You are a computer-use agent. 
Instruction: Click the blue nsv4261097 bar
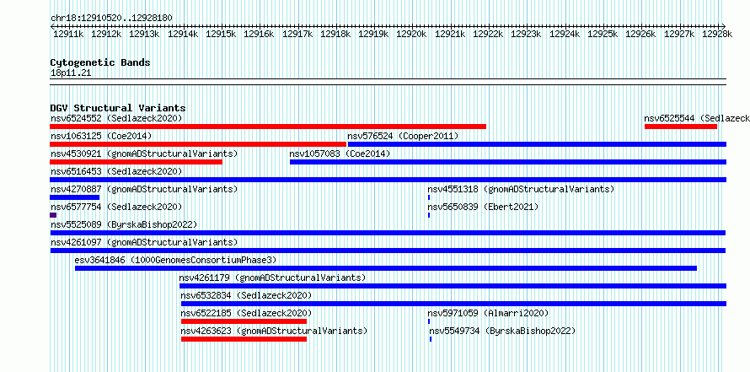click(388, 251)
